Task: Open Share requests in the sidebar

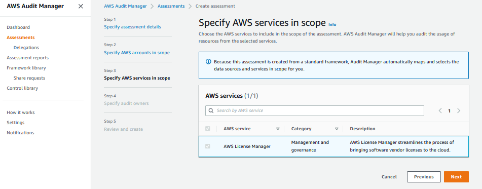Action: [29, 78]
